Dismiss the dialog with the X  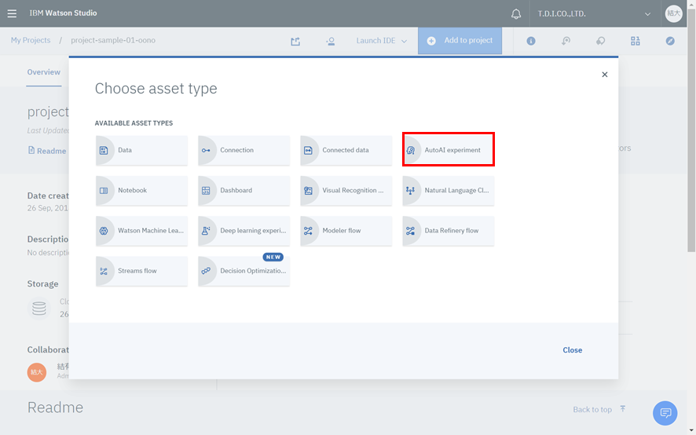tap(604, 75)
